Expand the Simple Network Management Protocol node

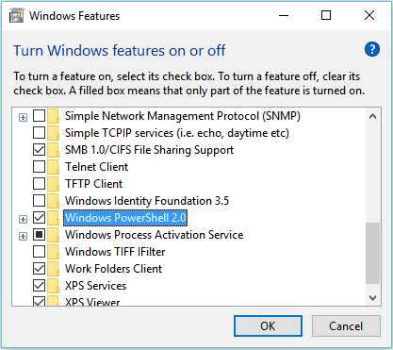(23, 118)
